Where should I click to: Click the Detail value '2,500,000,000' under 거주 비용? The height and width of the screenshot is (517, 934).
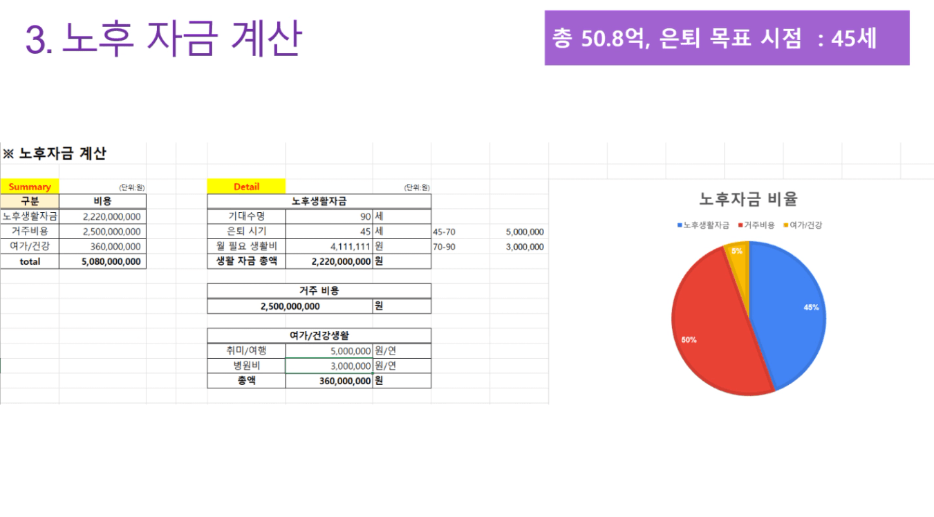(x=290, y=306)
